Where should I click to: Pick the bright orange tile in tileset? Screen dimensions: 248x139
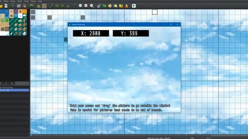point(25,11)
